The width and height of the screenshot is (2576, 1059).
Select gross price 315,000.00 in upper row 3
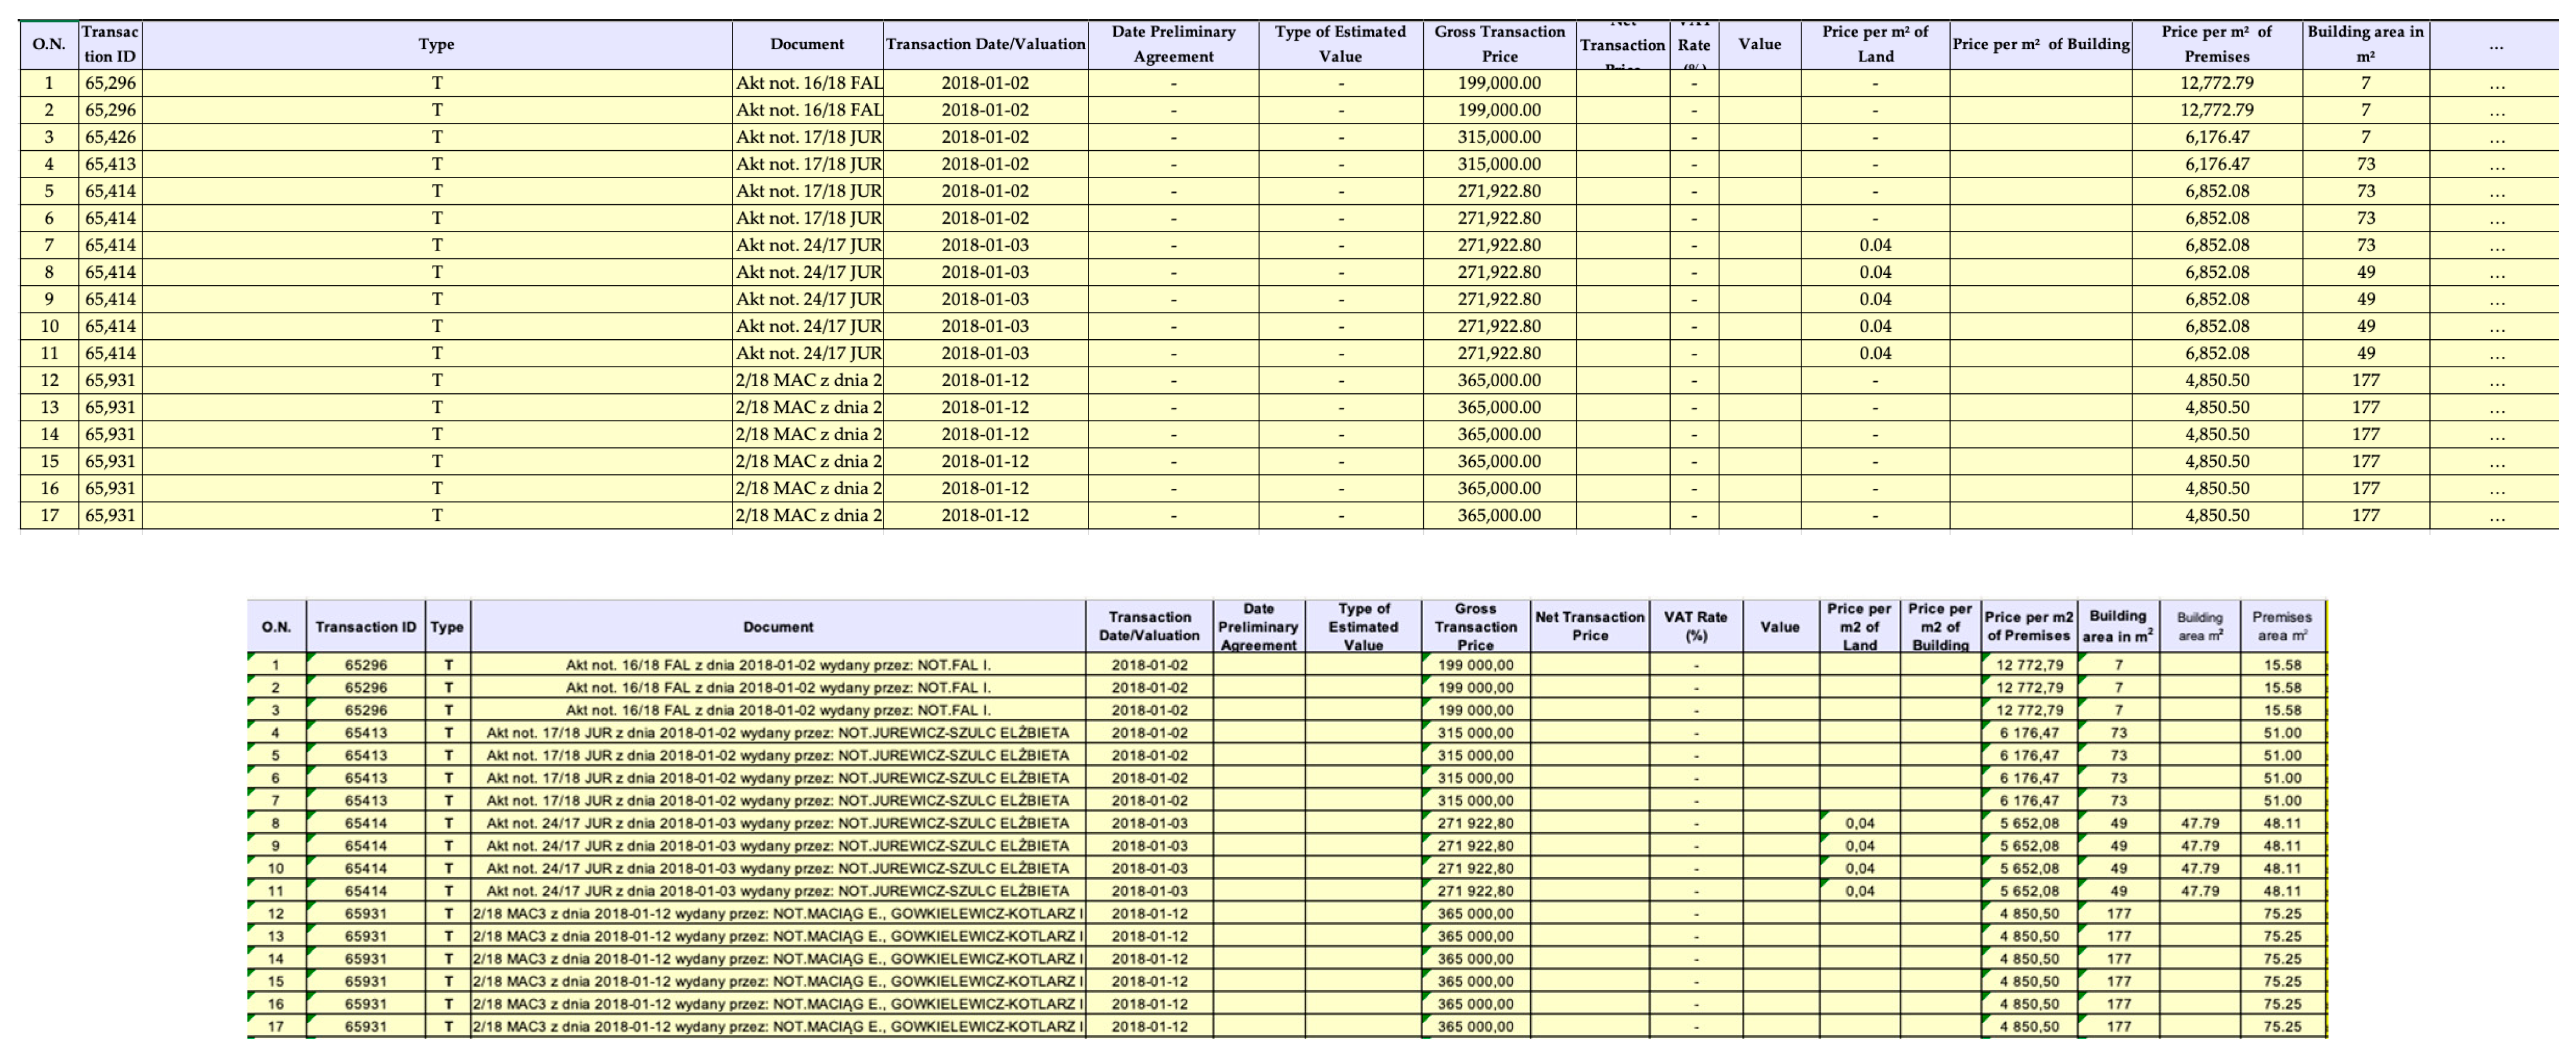[1499, 137]
